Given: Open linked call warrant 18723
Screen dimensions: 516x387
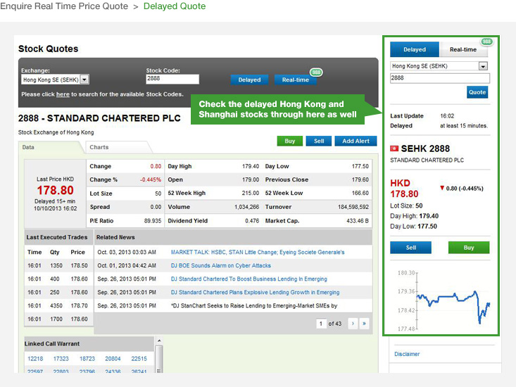Looking at the screenshot, I should click(x=87, y=359).
